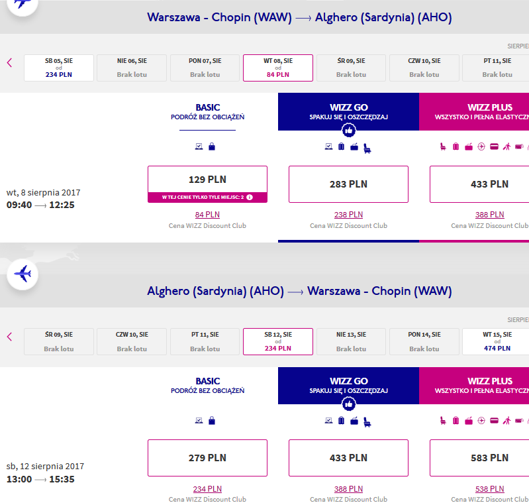
Task: Choose return BASIC fare 279 PLN
Action: pos(207,458)
